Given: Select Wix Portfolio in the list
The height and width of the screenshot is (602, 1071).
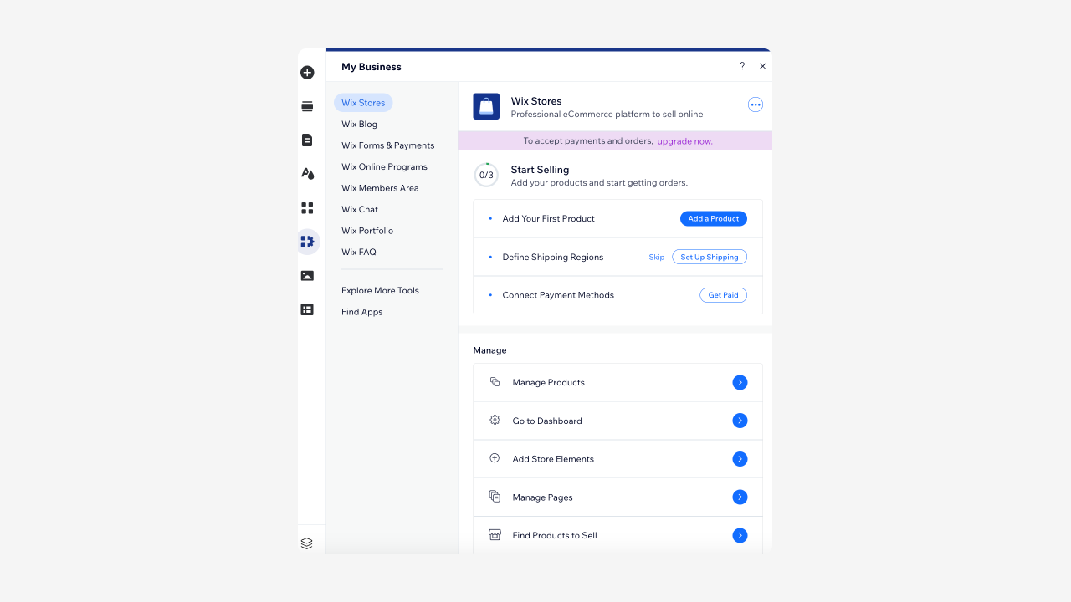Looking at the screenshot, I should pyautogui.click(x=367, y=231).
